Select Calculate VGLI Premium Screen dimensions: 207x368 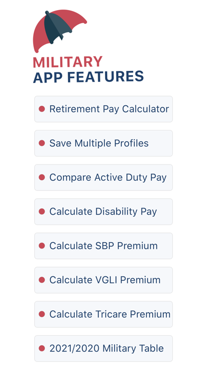tap(103, 280)
